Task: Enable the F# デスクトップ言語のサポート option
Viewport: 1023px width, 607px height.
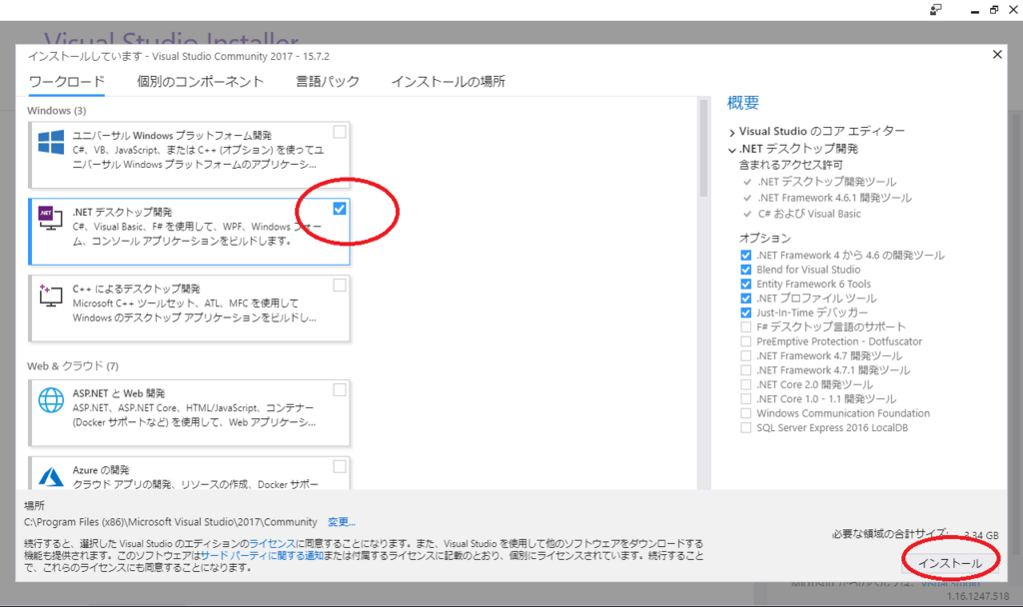Action: pyautogui.click(x=745, y=326)
